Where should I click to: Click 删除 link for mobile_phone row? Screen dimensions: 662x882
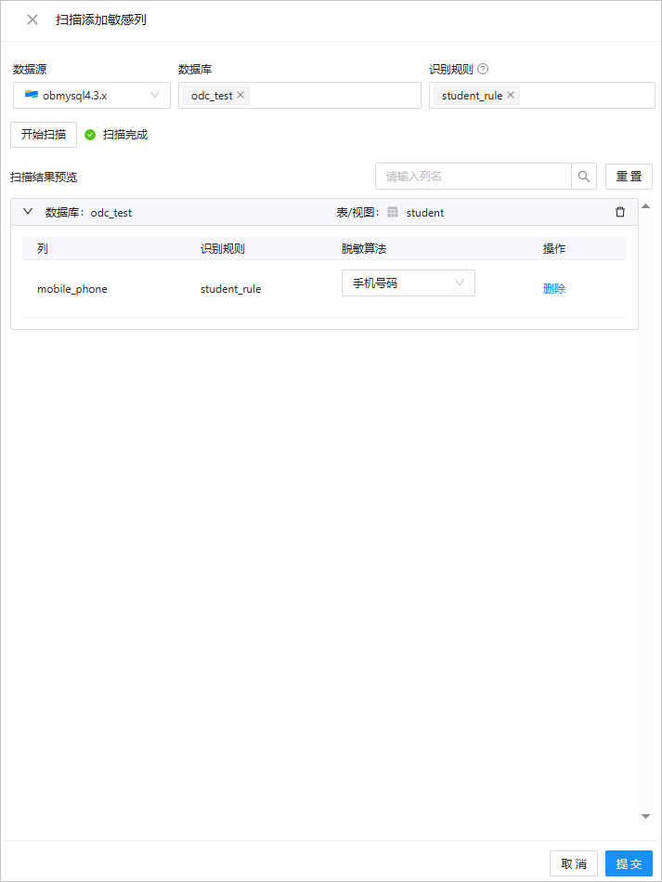pyautogui.click(x=554, y=288)
